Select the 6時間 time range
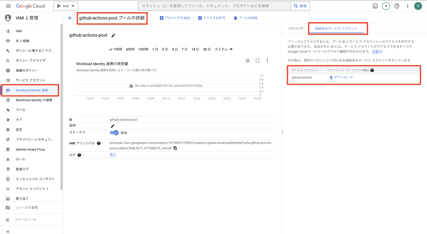Viewport: 427px width, 234px height. 130,49
